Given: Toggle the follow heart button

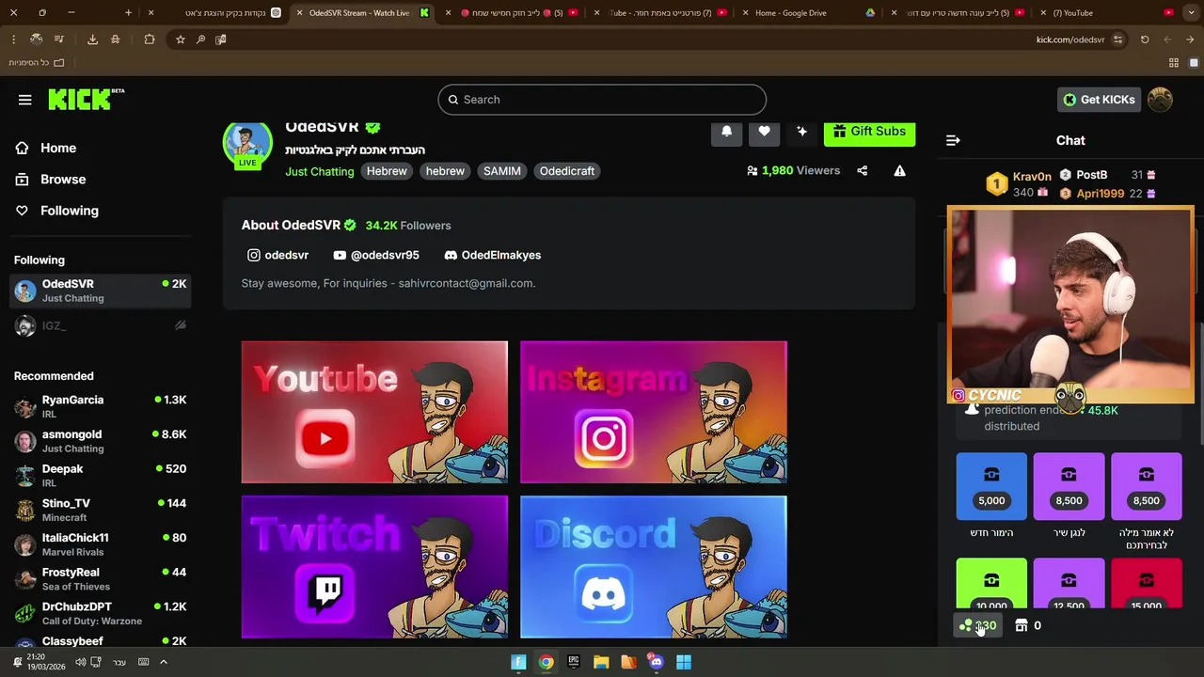Looking at the screenshot, I should 764,132.
